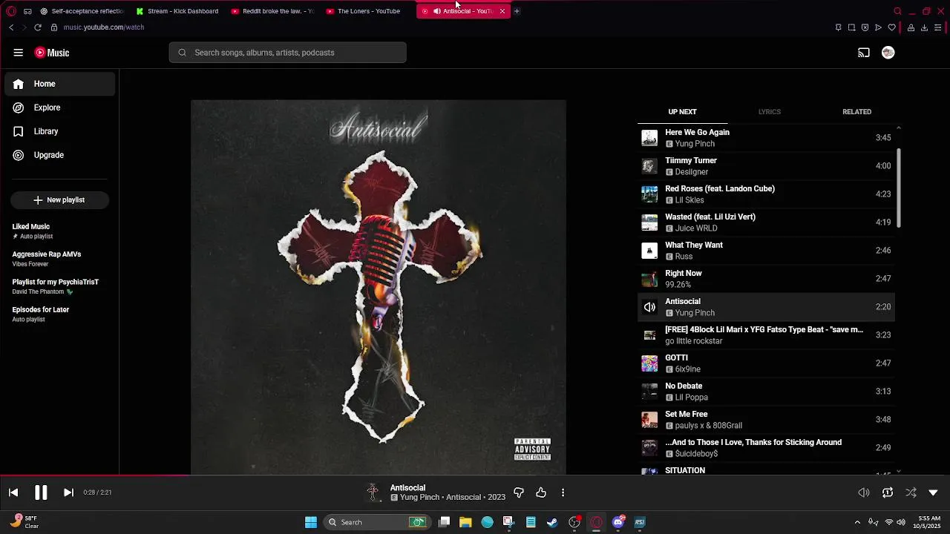Toggle repeat mode
The image size is (950, 534).
888,492
